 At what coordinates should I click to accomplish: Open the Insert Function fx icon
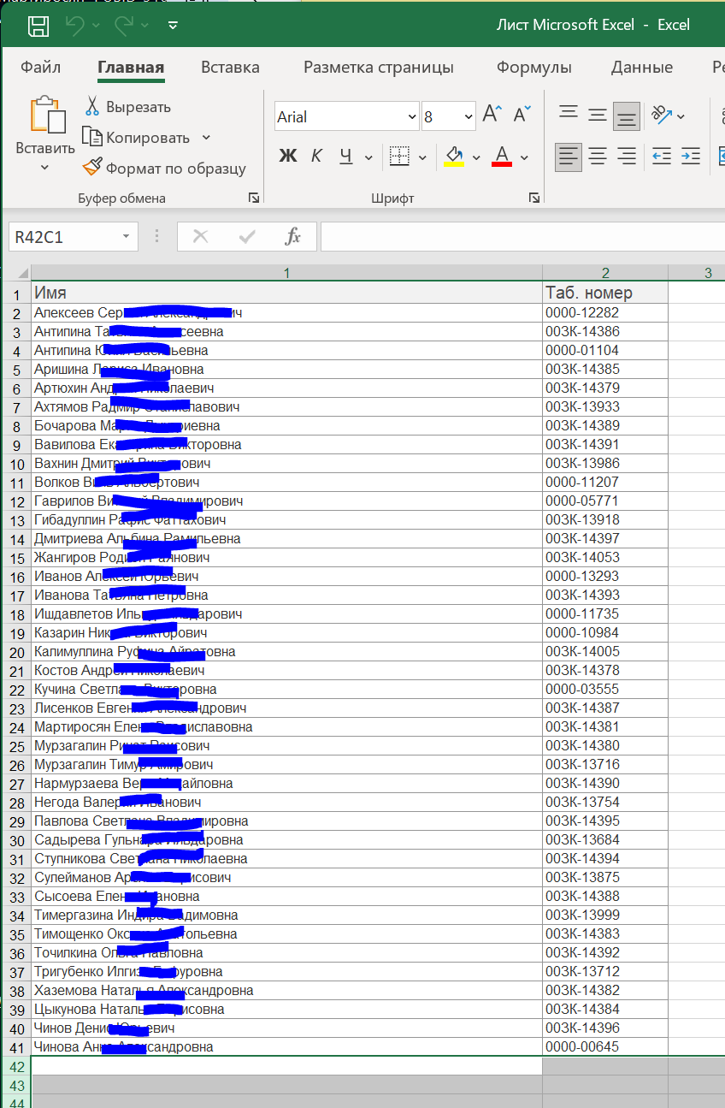coord(293,237)
